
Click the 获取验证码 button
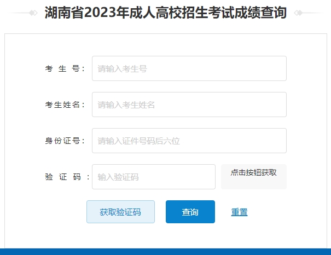pos(120,212)
